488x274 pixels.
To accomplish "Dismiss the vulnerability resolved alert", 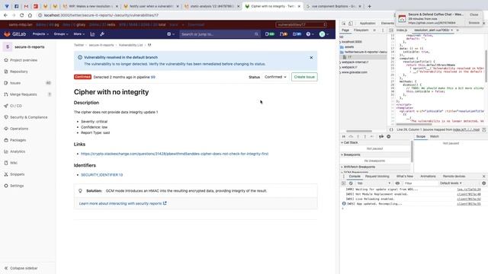I will tap(311, 58).
